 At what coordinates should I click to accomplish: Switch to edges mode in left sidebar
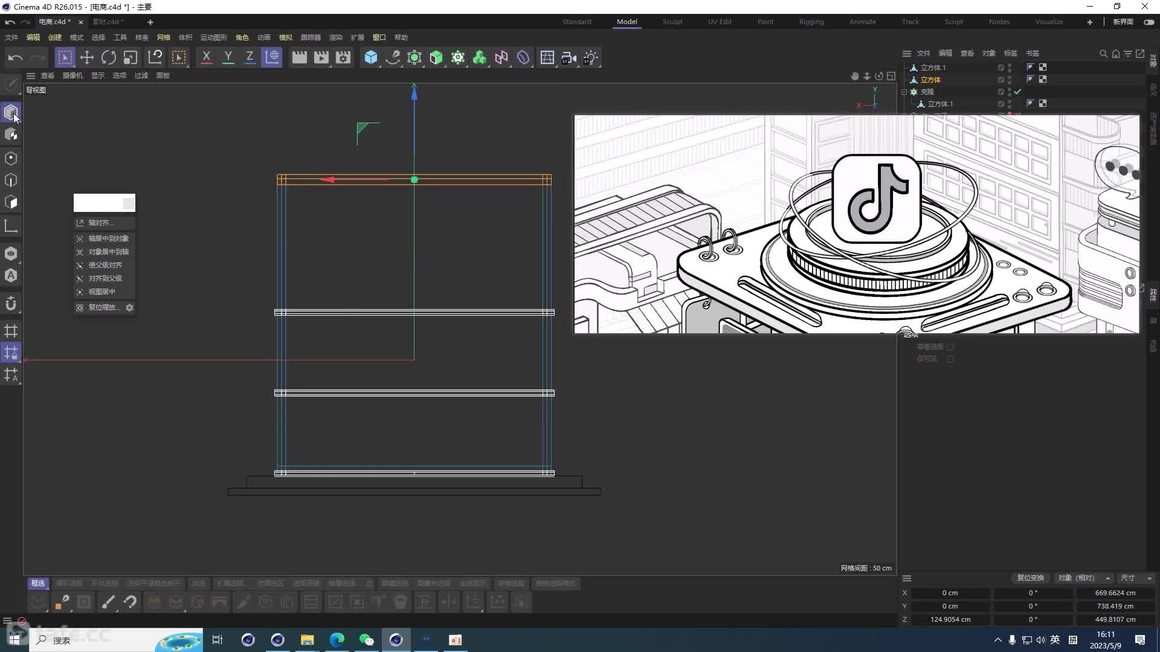[11, 180]
